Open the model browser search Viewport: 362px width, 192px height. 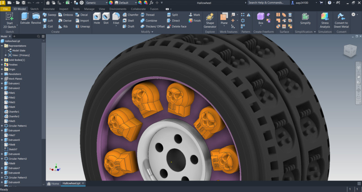pyautogui.click(x=38, y=36)
